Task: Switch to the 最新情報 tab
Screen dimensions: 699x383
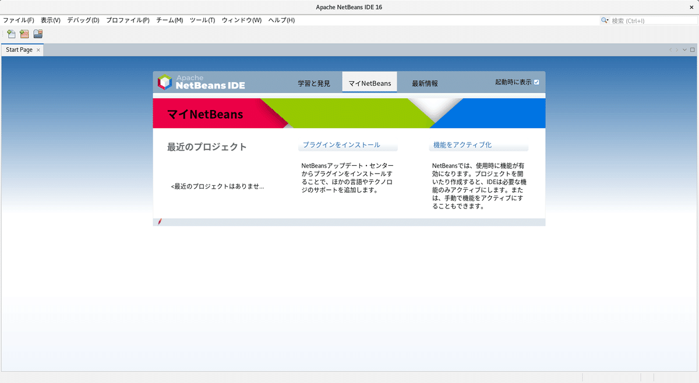Action: [425, 83]
